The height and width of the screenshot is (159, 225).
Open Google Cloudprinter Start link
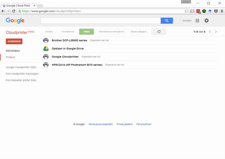point(22,67)
